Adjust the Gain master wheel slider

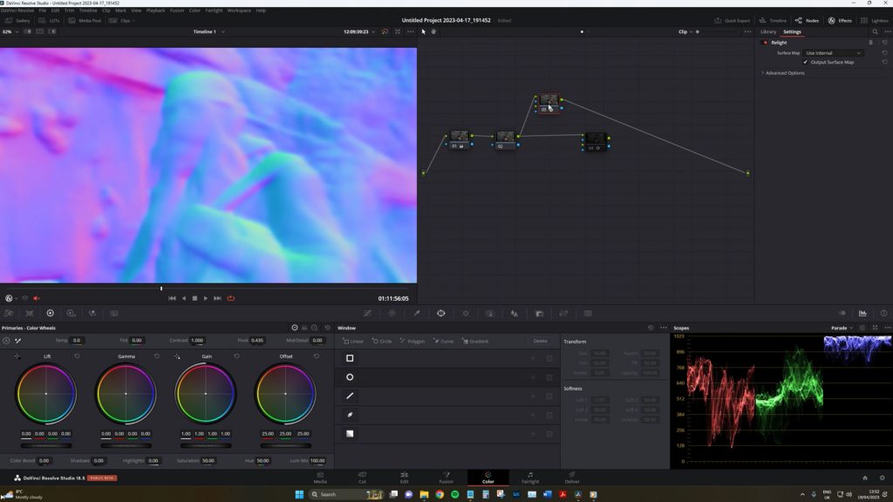point(206,445)
